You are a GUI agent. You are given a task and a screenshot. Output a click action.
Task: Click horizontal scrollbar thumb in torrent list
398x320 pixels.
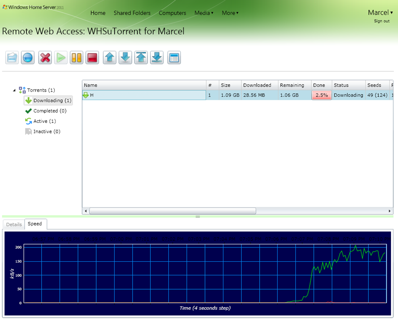coord(173,211)
